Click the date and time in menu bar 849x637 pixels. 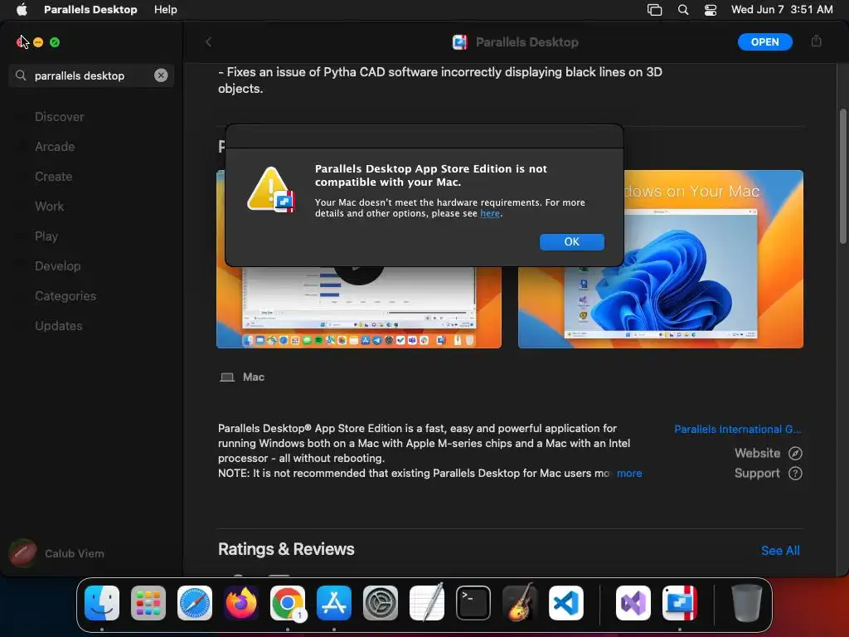click(782, 10)
